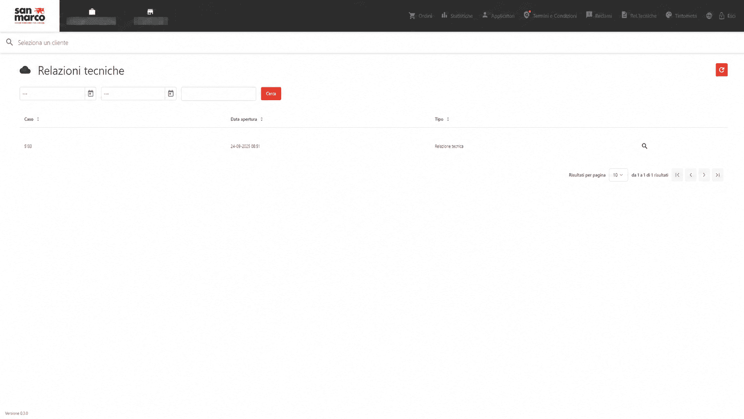Screen dimensions: 744x419
Task: Sort by the Caso column
Action: pyautogui.click(x=32, y=119)
